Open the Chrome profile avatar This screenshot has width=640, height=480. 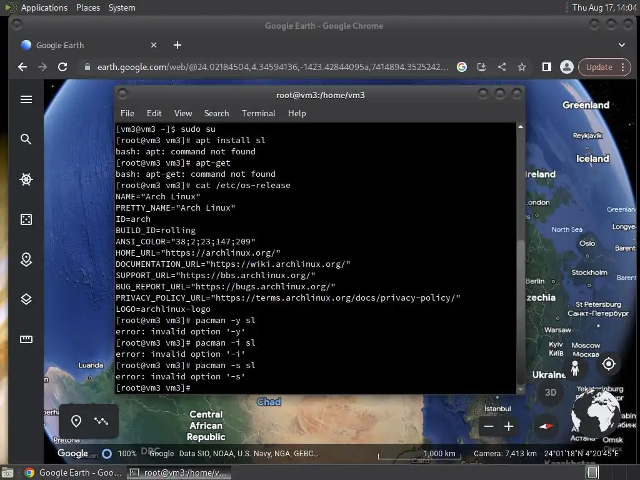click(x=566, y=67)
